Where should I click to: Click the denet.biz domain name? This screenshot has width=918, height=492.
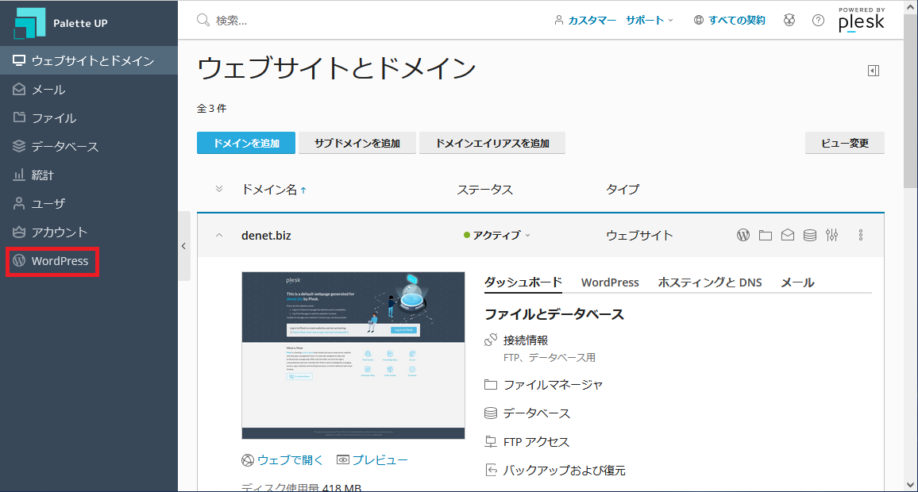click(266, 236)
